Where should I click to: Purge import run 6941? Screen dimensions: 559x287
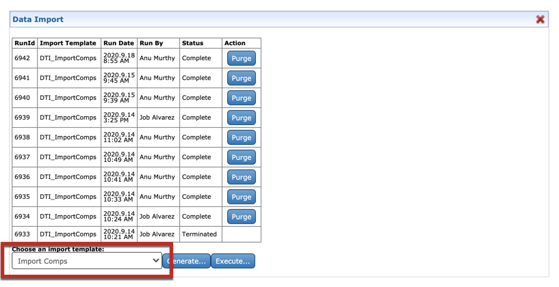point(241,79)
